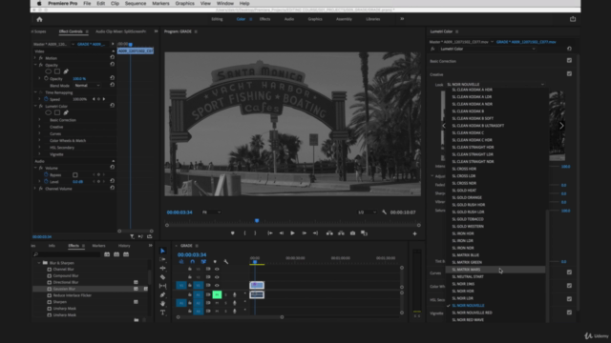The height and width of the screenshot is (343, 611).
Task: Select the Track Select Forward tool
Action: coord(163,259)
